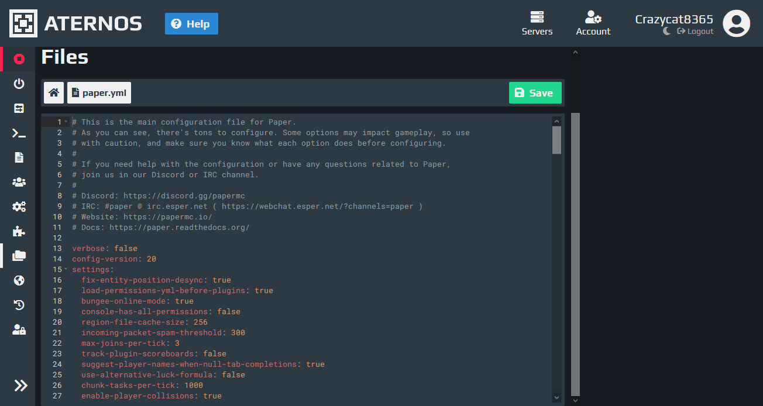Open the Log document page in sidebar
The width and height of the screenshot is (763, 406).
click(x=19, y=157)
